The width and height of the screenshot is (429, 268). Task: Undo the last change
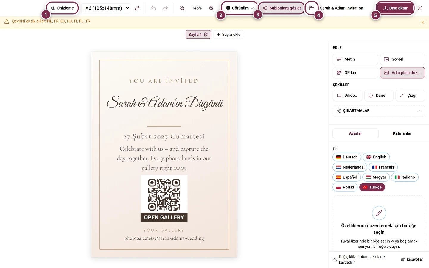point(153,8)
